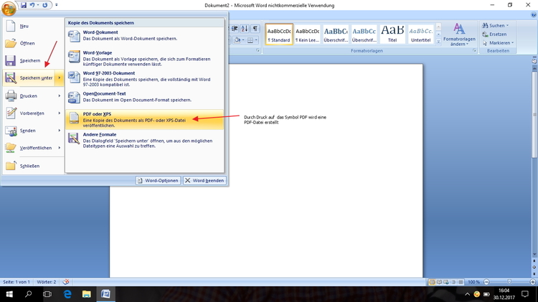Viewport: 538px width, 302px height.
Task: Open Microsoft Edge from taskbar
Action: coord(67,294)
